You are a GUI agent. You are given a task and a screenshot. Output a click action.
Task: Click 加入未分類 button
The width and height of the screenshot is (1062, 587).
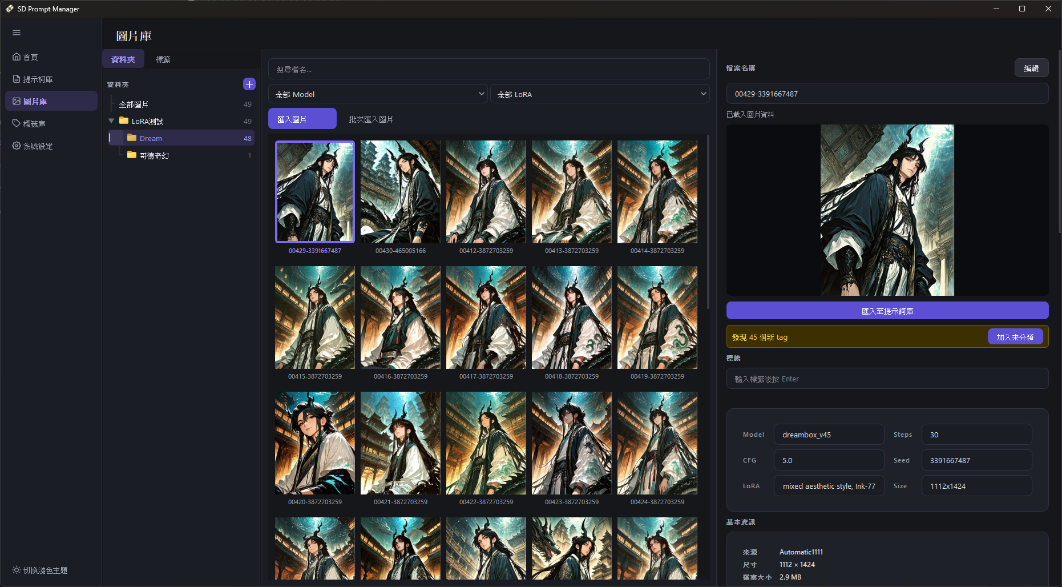(1015, 337)
